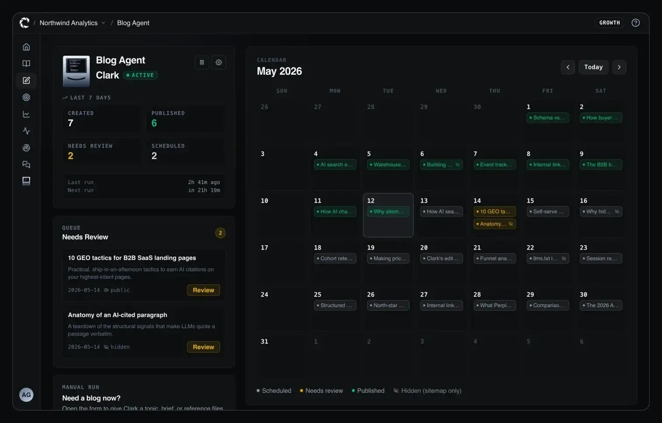Select the May 31 calendar cell
Screen dimensions: 662x423
pos(282,356)
